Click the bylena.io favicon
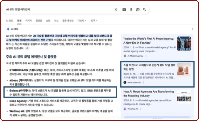Viewport: 199px width, 121px height. [x=125, y=82]
